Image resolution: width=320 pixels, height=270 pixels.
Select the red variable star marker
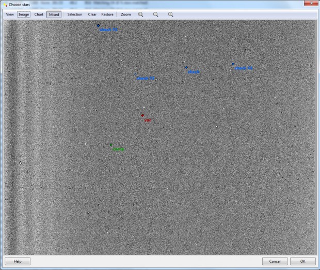coord(142,115)
